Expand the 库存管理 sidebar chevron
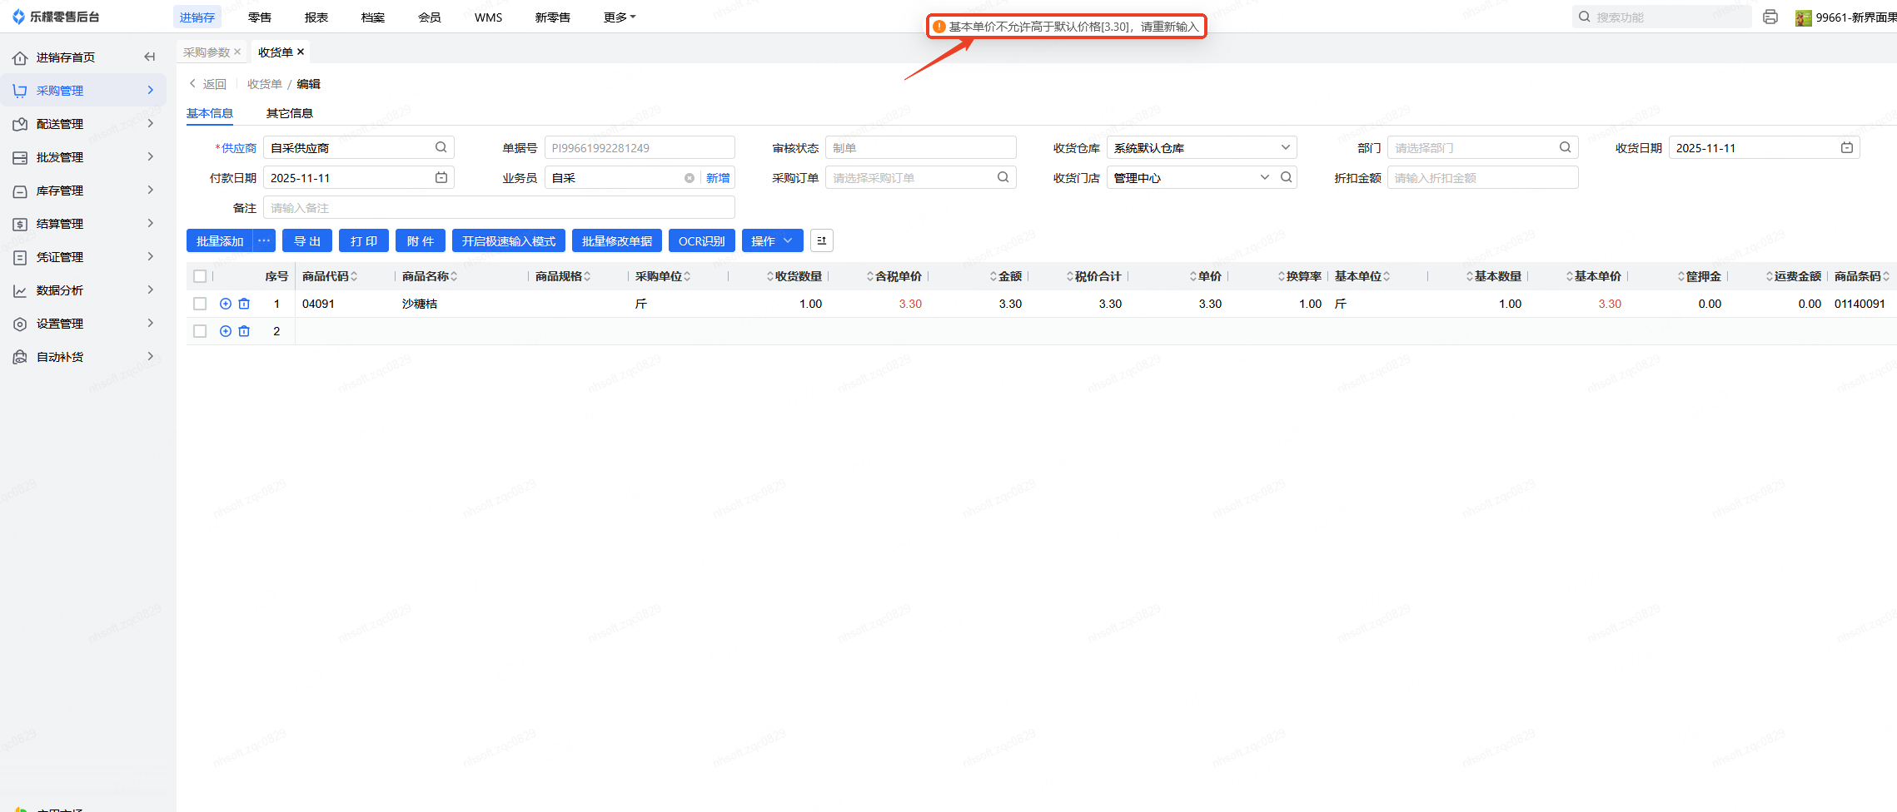 (x=151, y=190)
